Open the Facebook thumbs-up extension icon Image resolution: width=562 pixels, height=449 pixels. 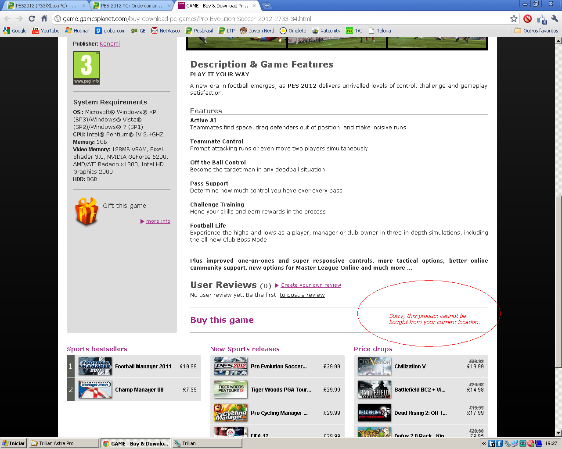point(542,19)
